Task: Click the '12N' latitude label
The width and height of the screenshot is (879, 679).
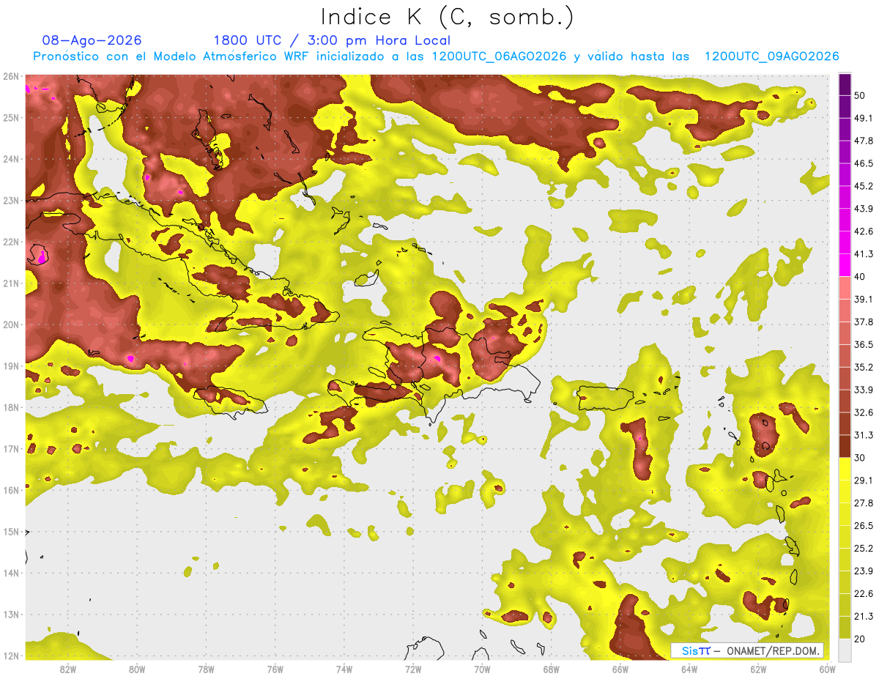Action: click(10, 656)
